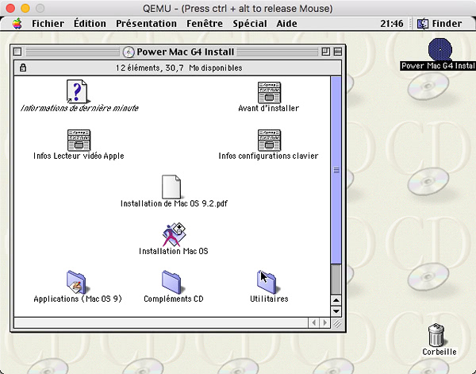Select the Power Mac G4 Install desktop CD

tap(440, 49)
